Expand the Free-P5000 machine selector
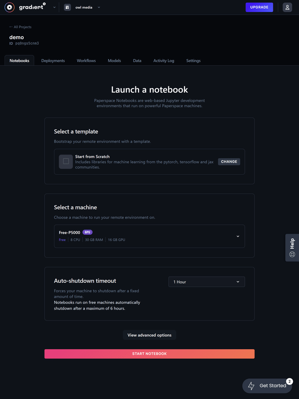 149,236
